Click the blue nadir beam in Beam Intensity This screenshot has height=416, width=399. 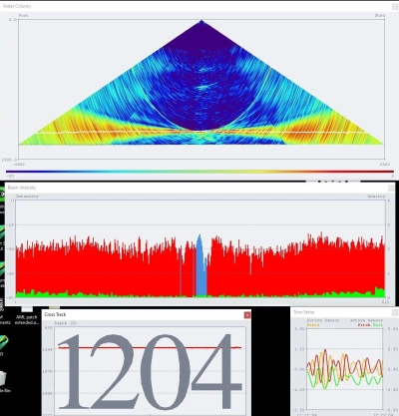[x=199, y=266]
